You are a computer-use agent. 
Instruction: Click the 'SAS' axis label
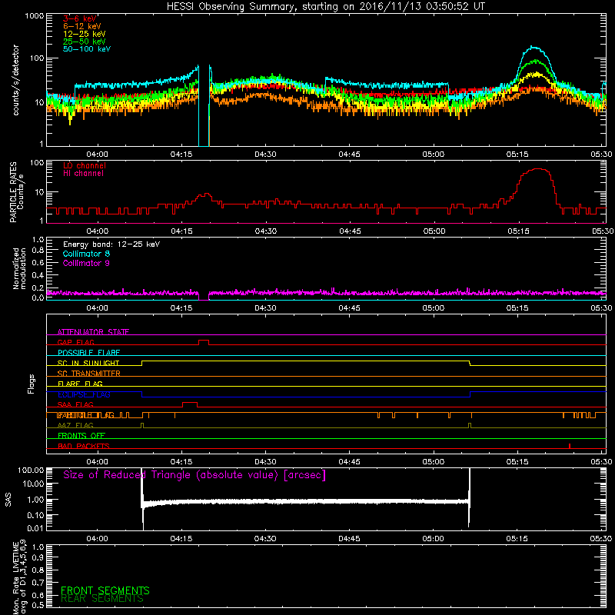(x=8, y=500)
